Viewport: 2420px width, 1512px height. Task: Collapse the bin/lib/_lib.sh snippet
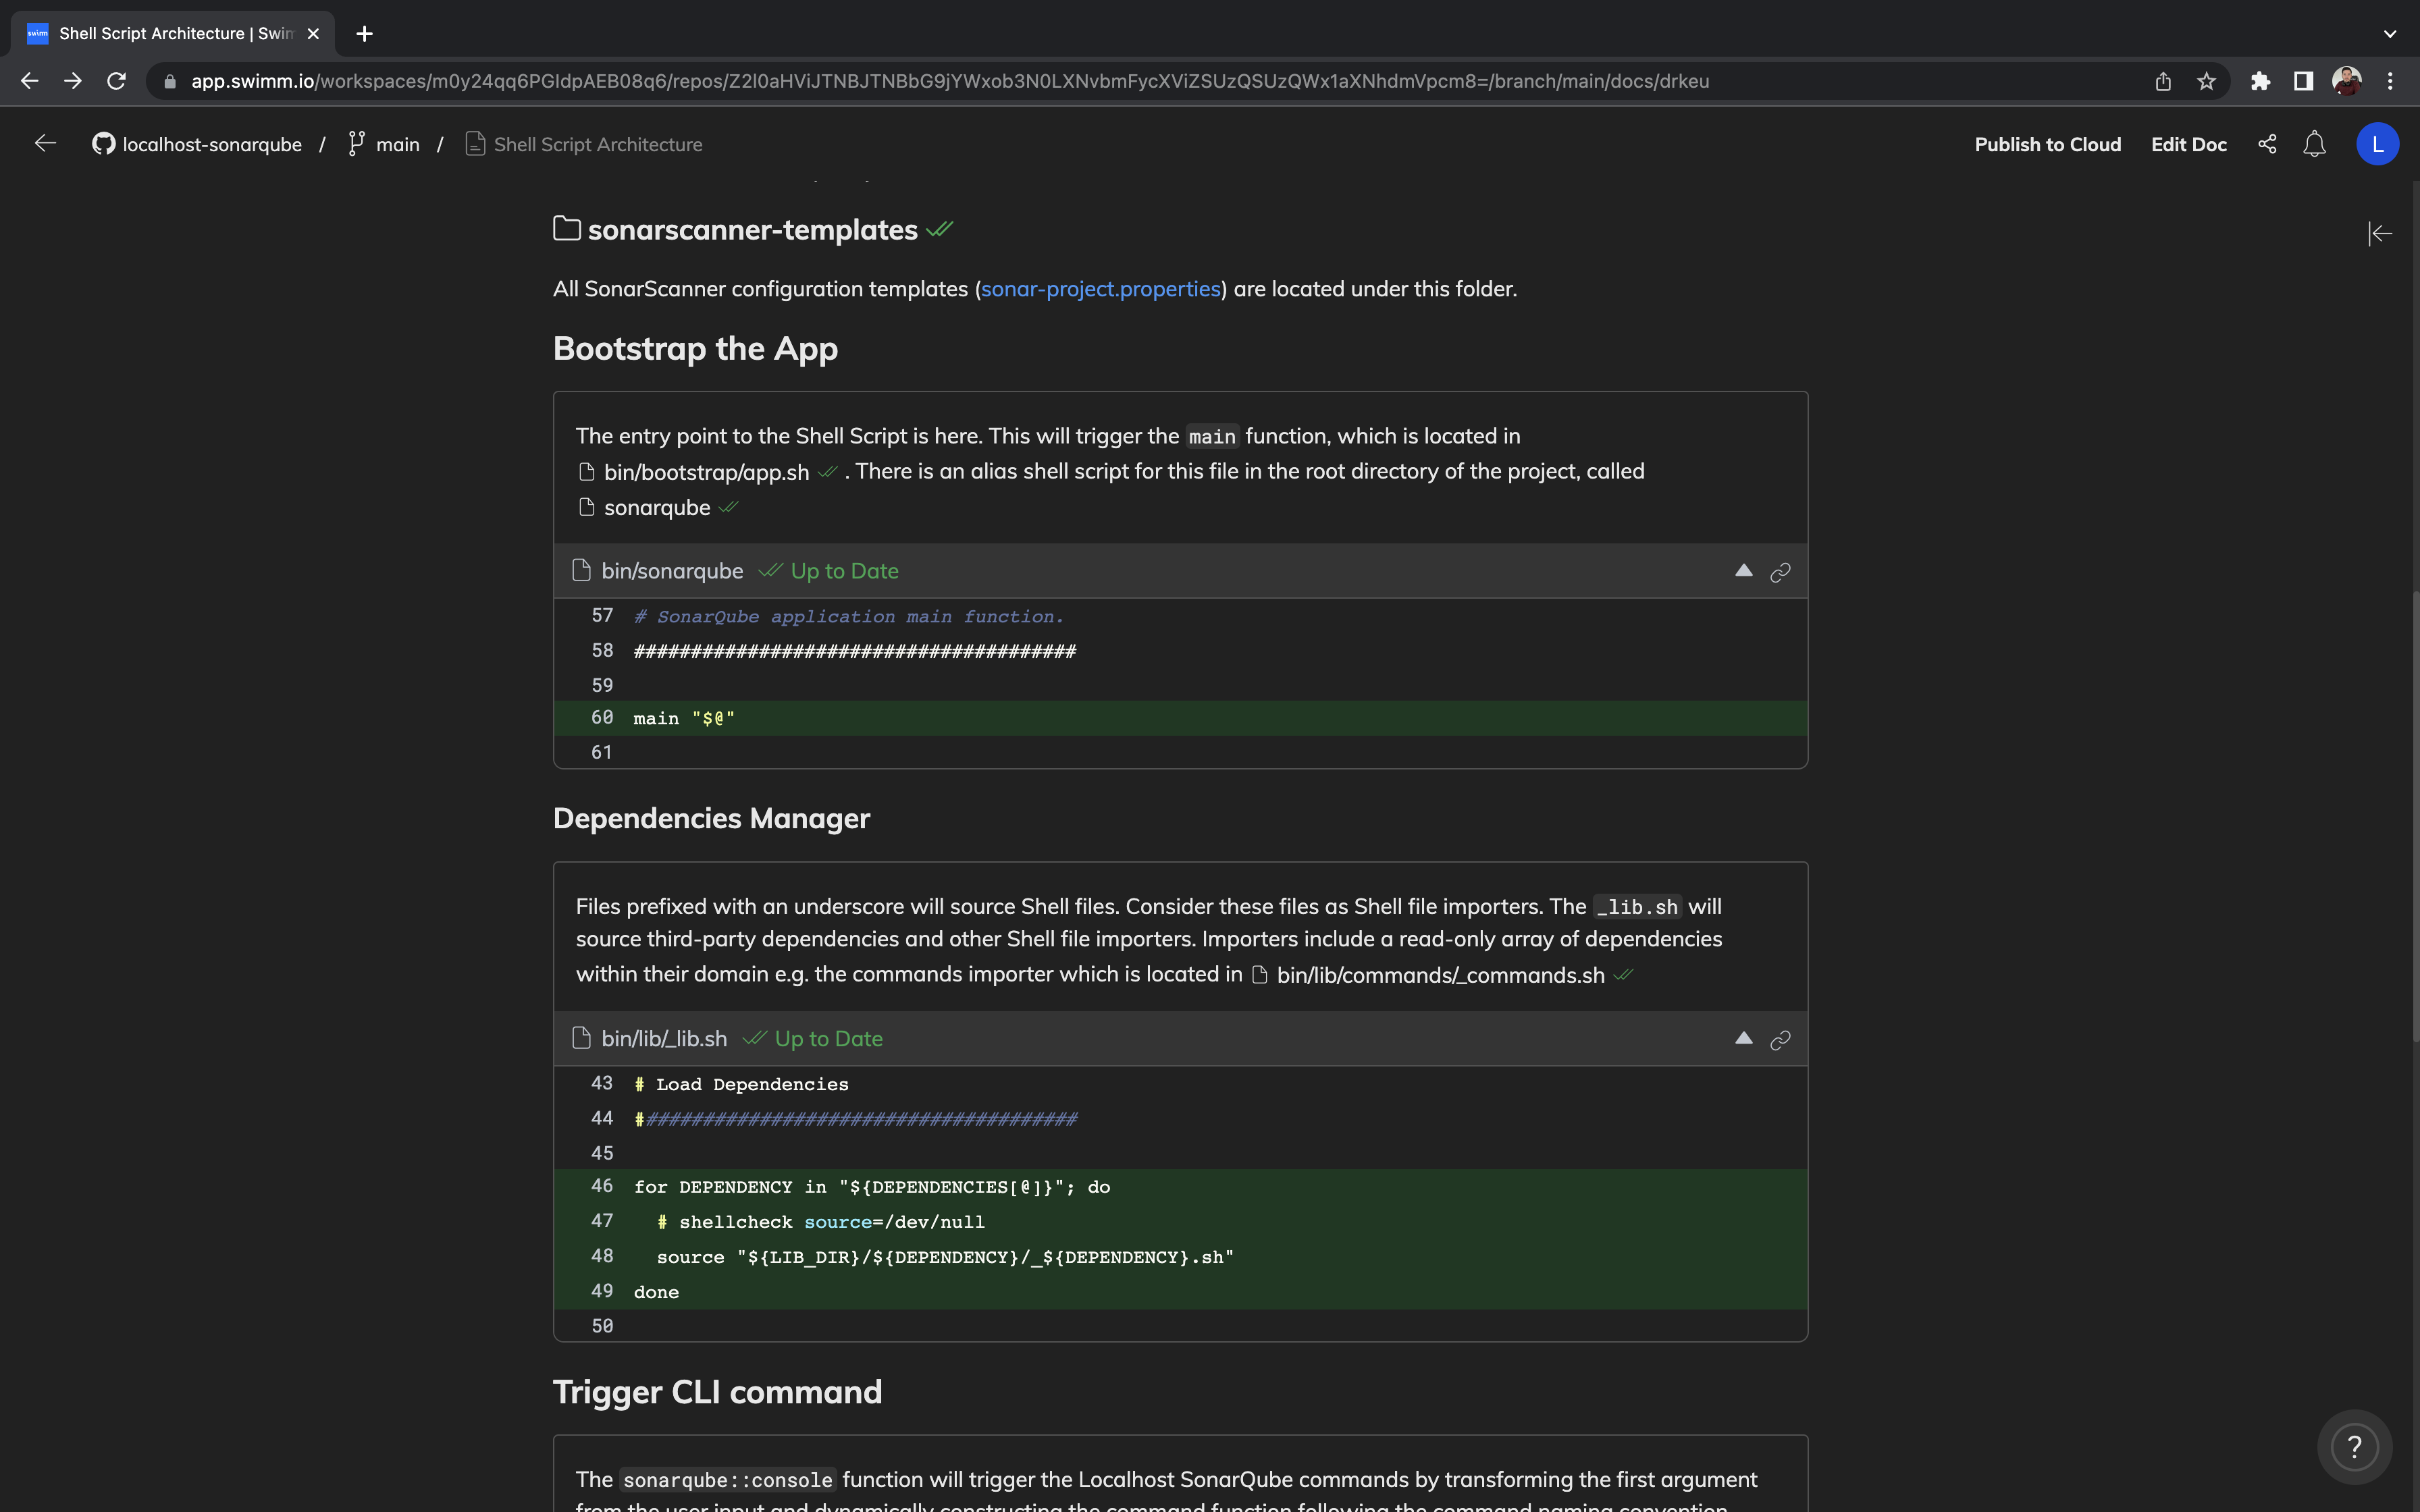1743,1039
